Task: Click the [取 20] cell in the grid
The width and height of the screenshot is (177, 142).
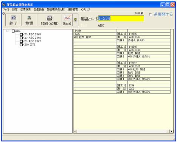Action: click(x=122, y=89)
